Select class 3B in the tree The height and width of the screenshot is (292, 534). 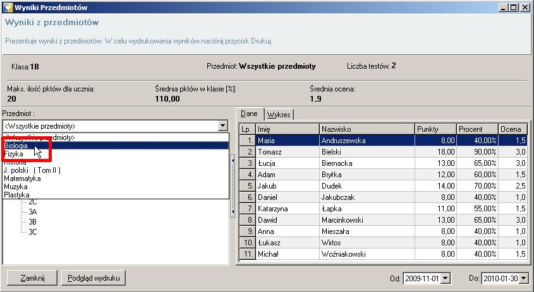33,222
